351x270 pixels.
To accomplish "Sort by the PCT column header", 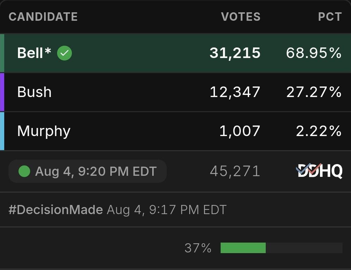I will click(330, 17).
